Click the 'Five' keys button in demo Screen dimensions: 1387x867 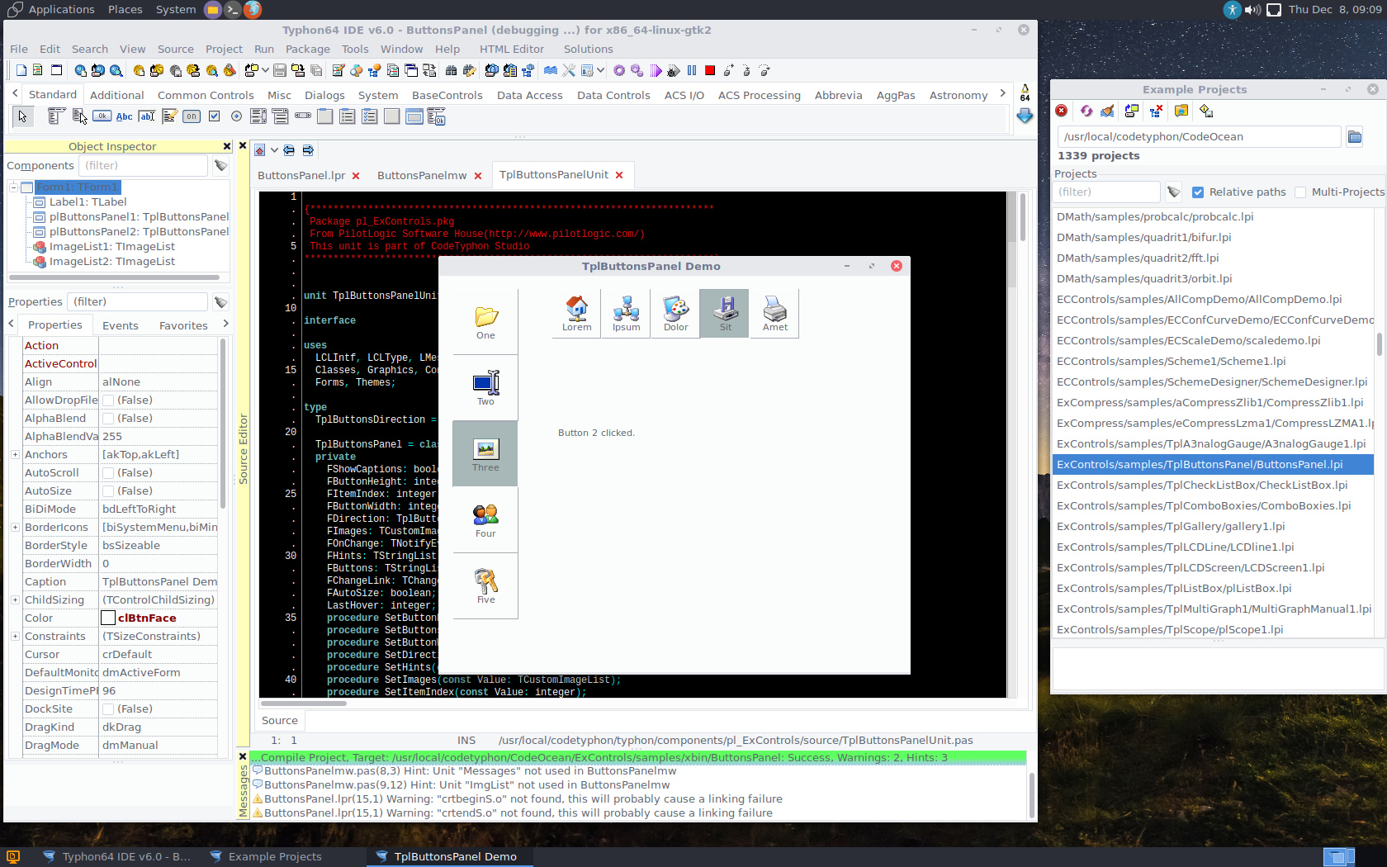coord(485,585)
